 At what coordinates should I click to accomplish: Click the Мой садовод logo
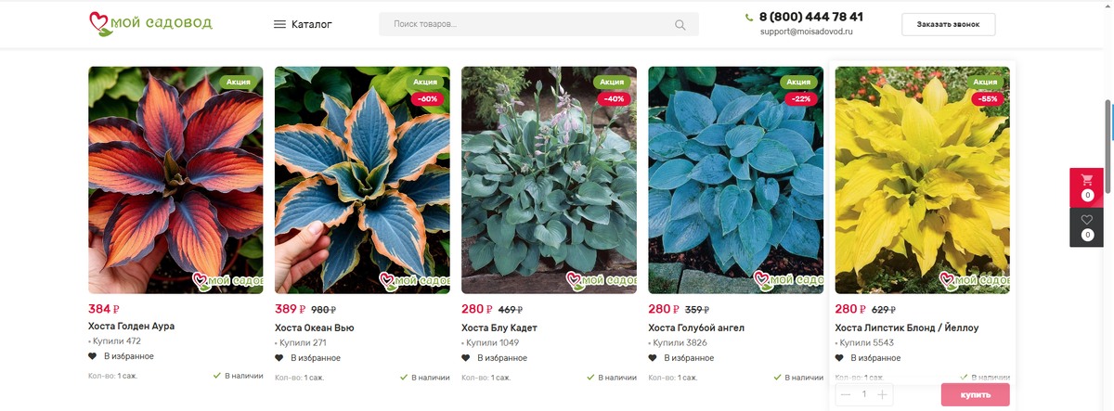point(150,23)
